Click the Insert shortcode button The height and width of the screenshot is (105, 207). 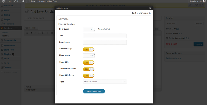[94, 91]
